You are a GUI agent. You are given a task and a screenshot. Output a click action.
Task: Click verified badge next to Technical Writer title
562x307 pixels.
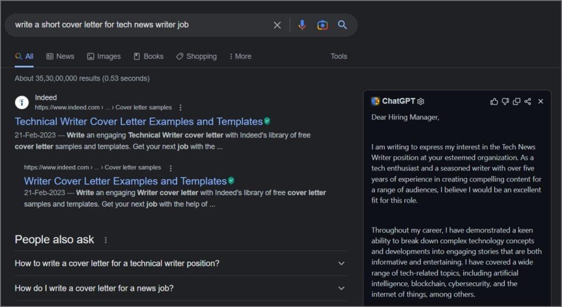coord(267,121)
